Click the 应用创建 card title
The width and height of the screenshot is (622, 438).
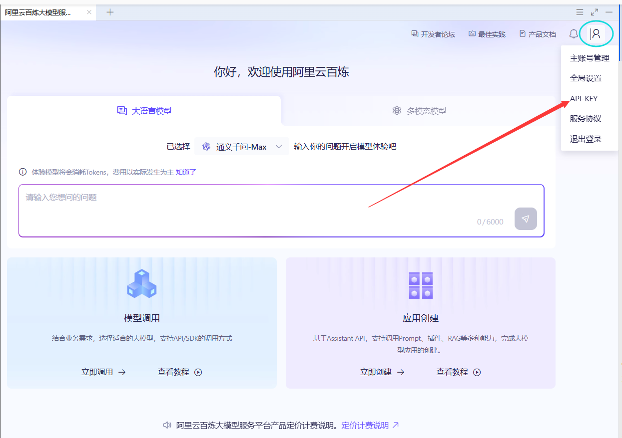421,318
